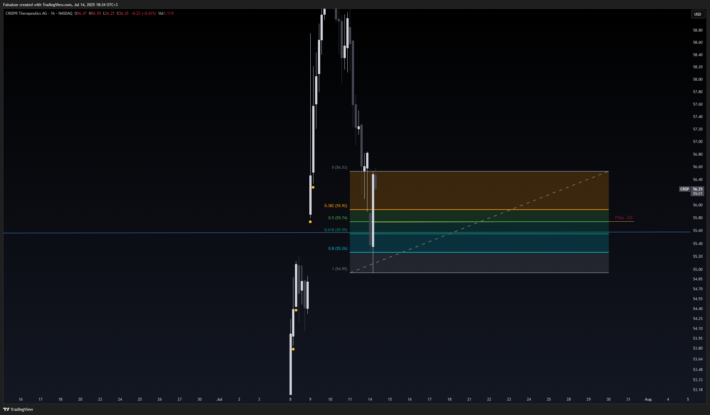This screenshot has height=415, width=710.
Task: Click the high value H56.59
Action: tap(95, 13)
